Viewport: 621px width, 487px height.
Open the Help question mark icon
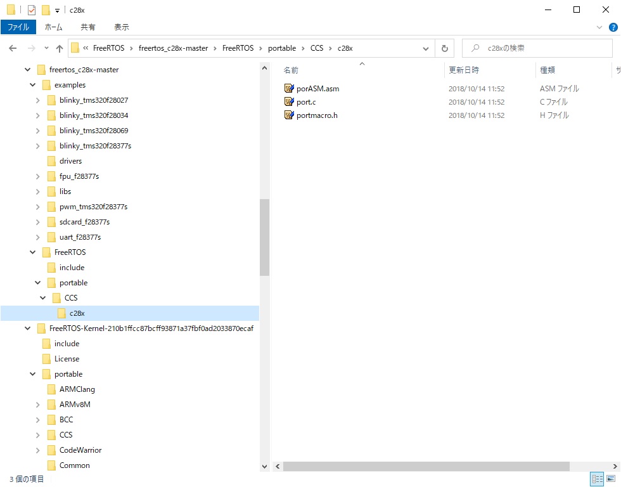(613, 27)
